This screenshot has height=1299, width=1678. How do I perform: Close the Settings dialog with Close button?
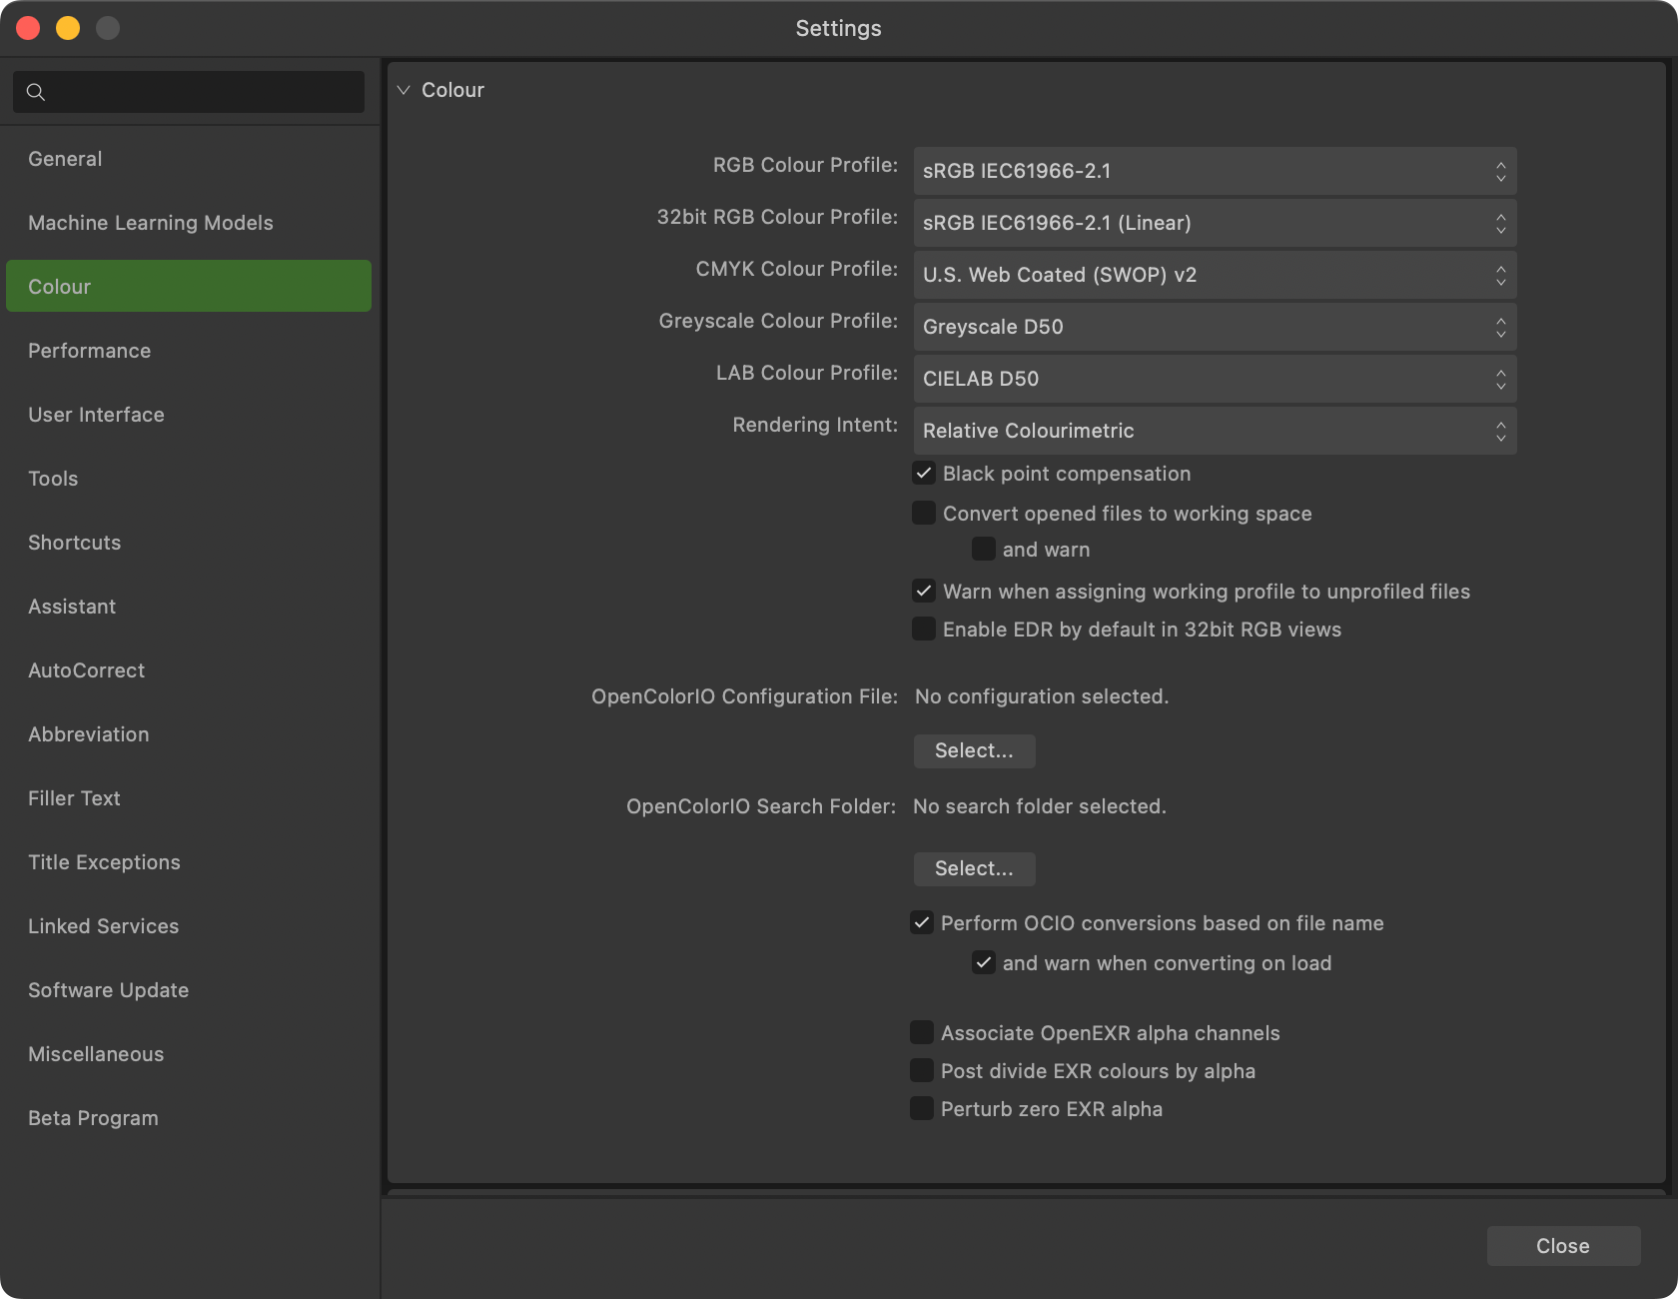tap(1562, 1246)
